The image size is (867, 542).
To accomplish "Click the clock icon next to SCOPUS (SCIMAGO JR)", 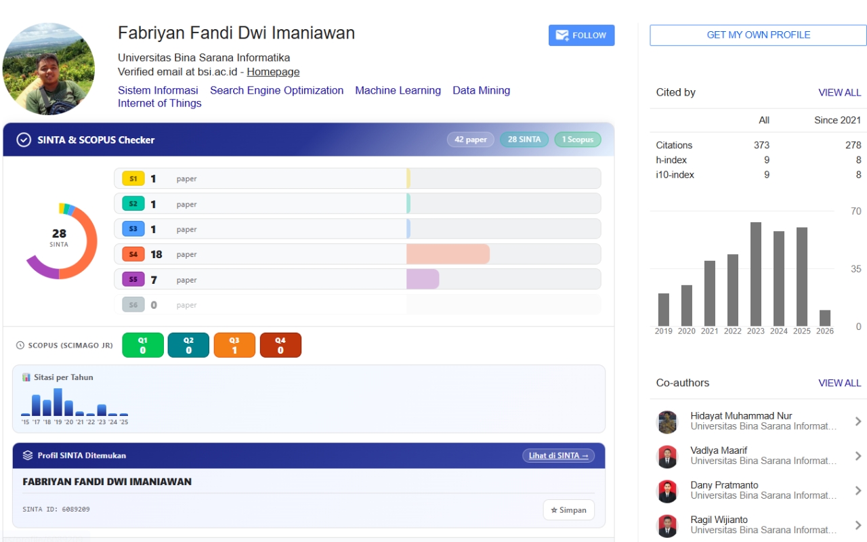I will tap(20, 346).
